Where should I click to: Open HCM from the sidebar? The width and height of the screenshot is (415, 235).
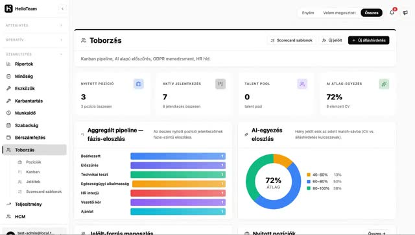coord(34,216)
